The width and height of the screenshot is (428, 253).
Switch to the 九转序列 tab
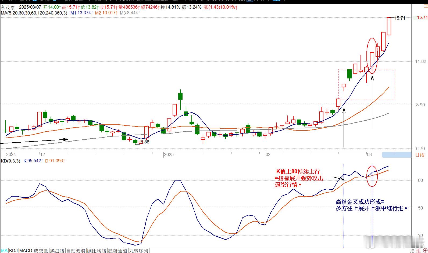click(x=138, y=251)
